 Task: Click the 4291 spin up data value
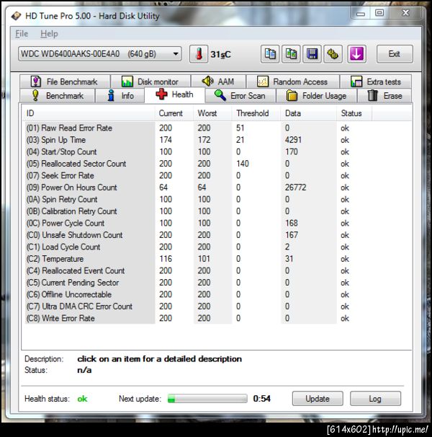point(293,140)
